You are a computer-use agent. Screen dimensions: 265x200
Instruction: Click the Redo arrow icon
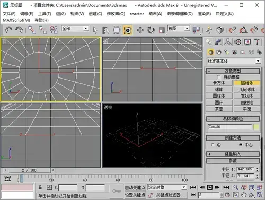pyautogui.click(x=19, y=30)
